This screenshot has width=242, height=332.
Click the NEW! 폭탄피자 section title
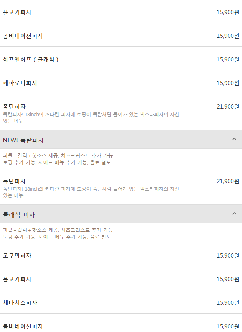tap(23, 140)
